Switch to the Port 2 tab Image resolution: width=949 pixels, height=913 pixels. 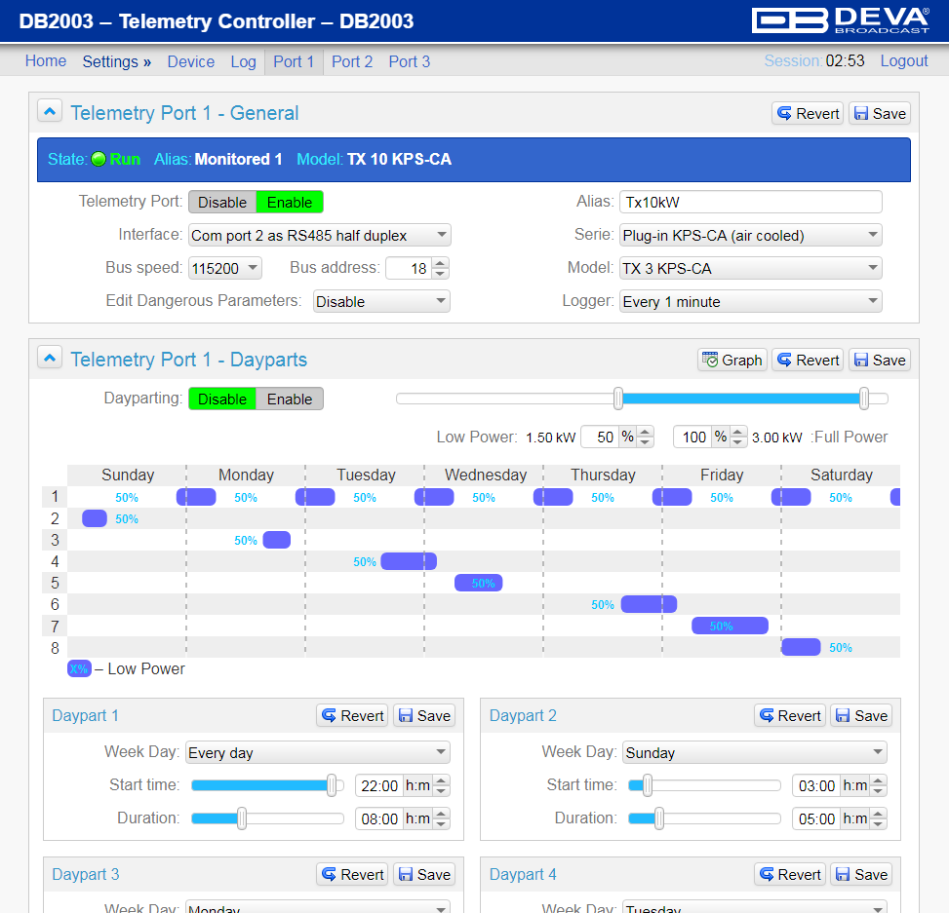point(352,61)
